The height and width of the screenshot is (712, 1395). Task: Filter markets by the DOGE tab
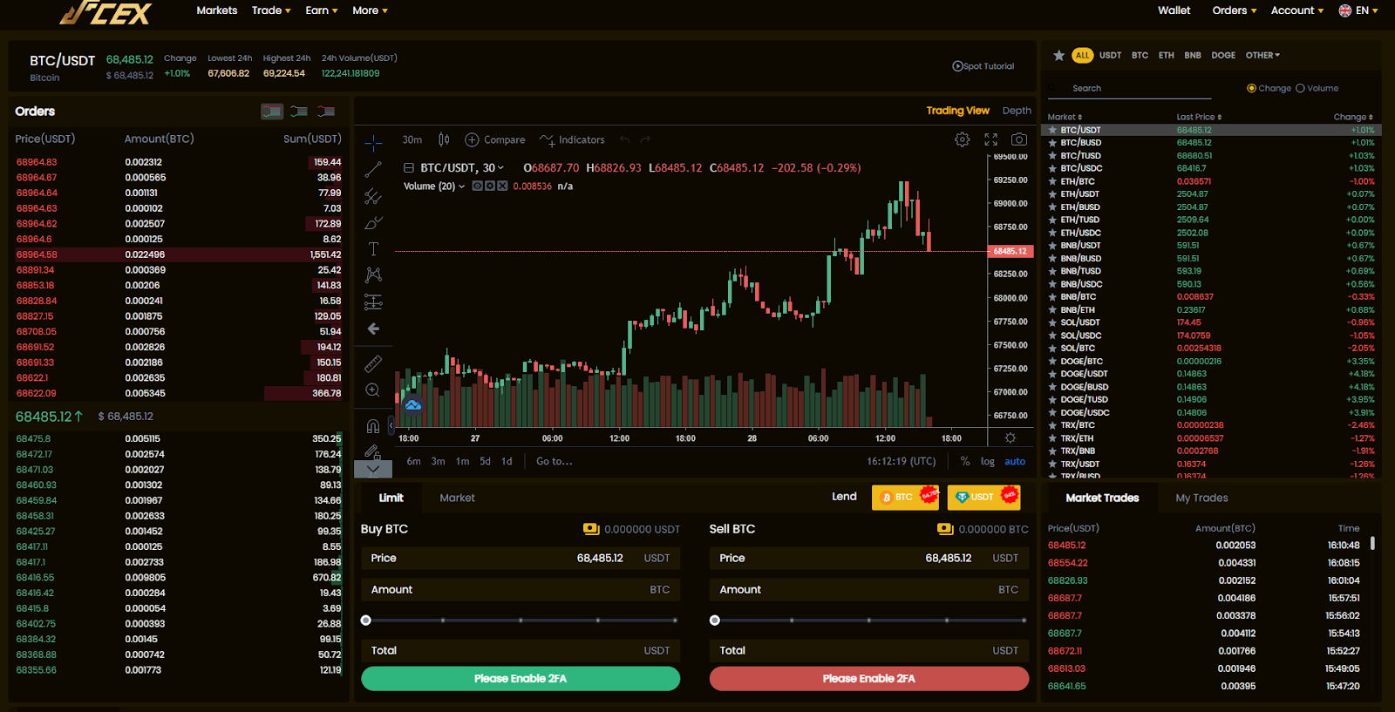pos(1223,55)
